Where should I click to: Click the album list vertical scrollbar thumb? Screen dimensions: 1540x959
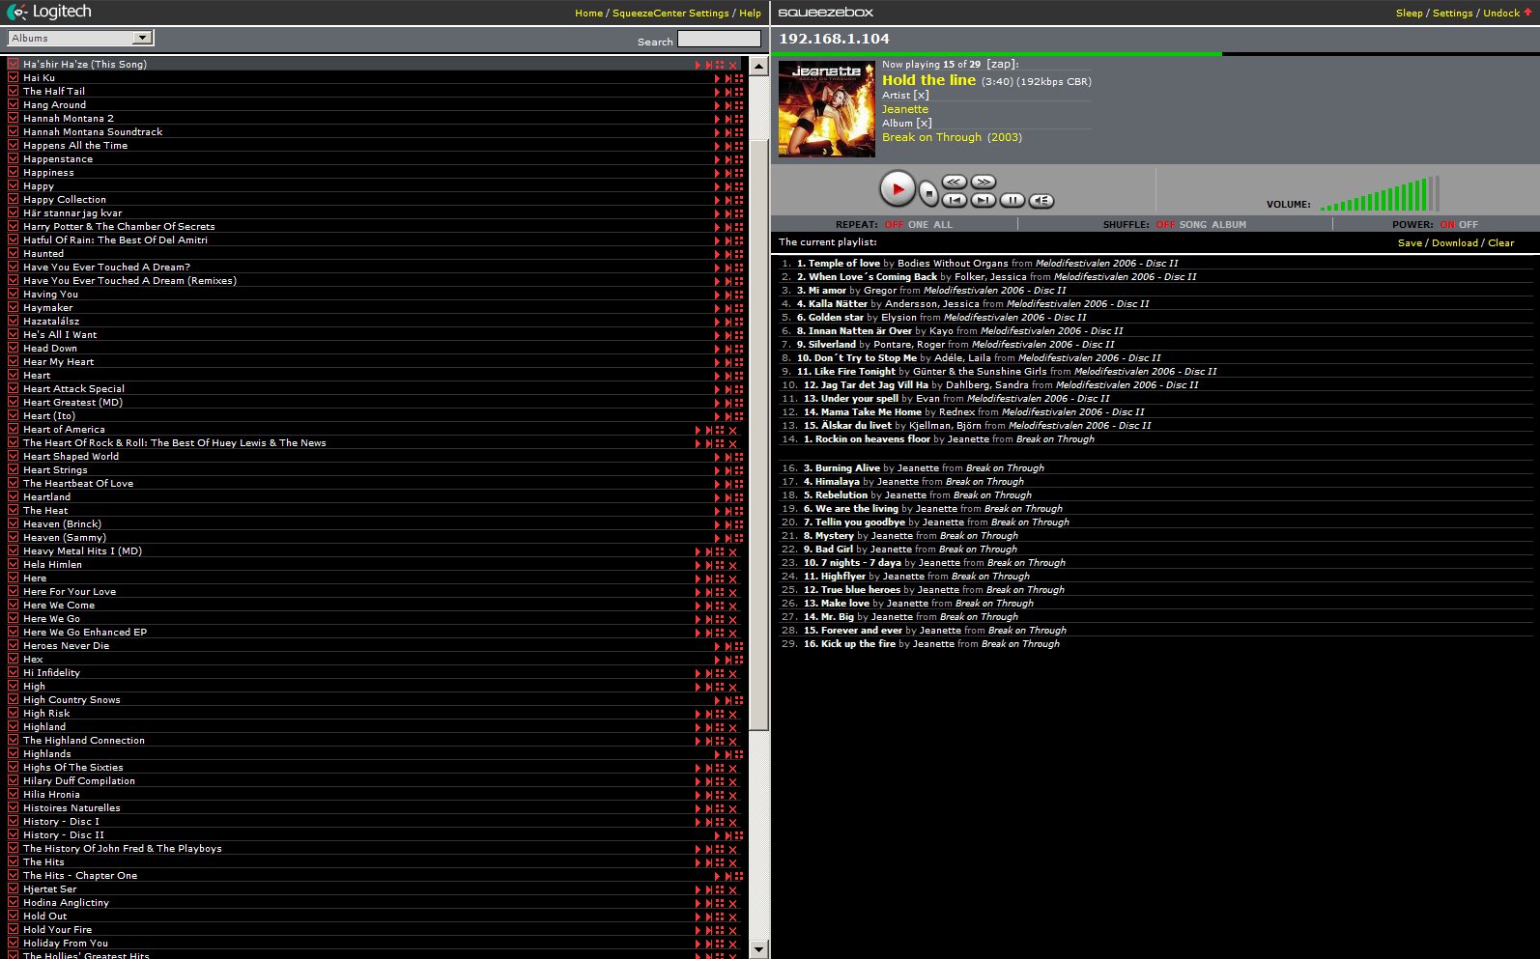[759, 435]
